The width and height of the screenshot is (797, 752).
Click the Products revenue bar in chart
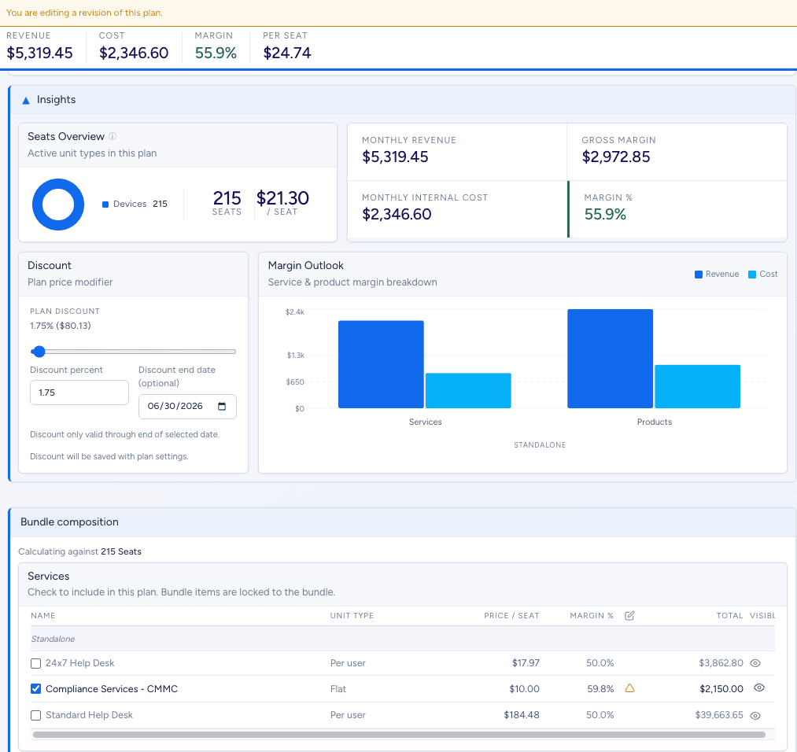pos(610,359)
